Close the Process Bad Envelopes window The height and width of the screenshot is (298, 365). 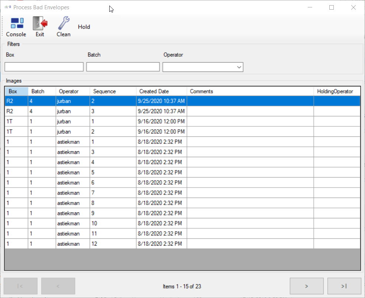(x=353, y=7)
